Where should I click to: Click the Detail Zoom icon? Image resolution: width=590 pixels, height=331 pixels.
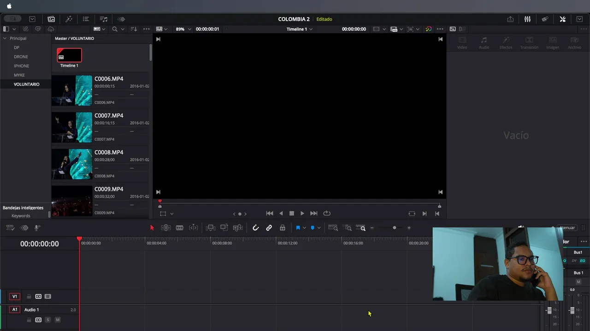point(348,228)
